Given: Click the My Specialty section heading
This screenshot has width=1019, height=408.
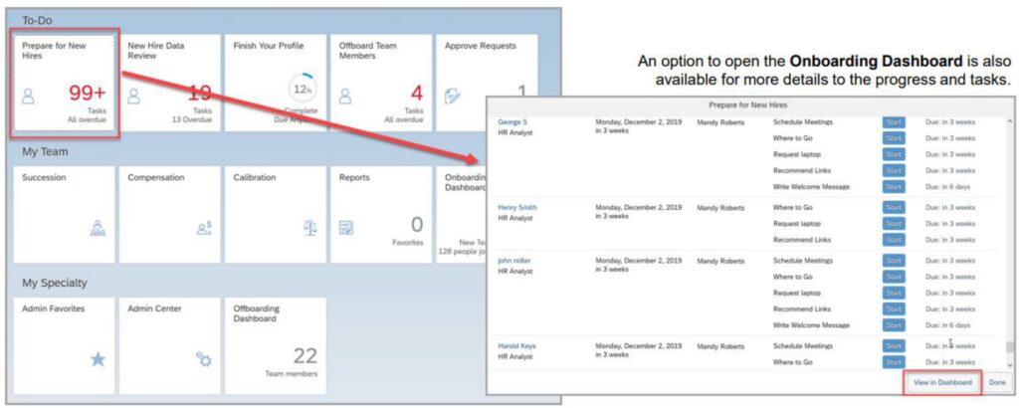Looking at the screenshot, I should pos(55,284).
